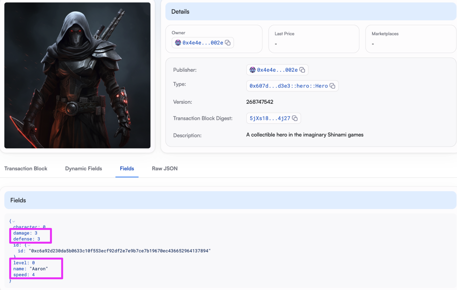Viewport: 457px width, 290px height.
Task: Click the Last Price card
Action: (314, 39)
